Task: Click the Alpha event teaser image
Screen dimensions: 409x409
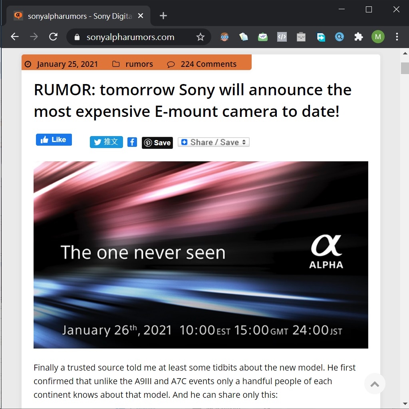Action: [x=201, y=255]
